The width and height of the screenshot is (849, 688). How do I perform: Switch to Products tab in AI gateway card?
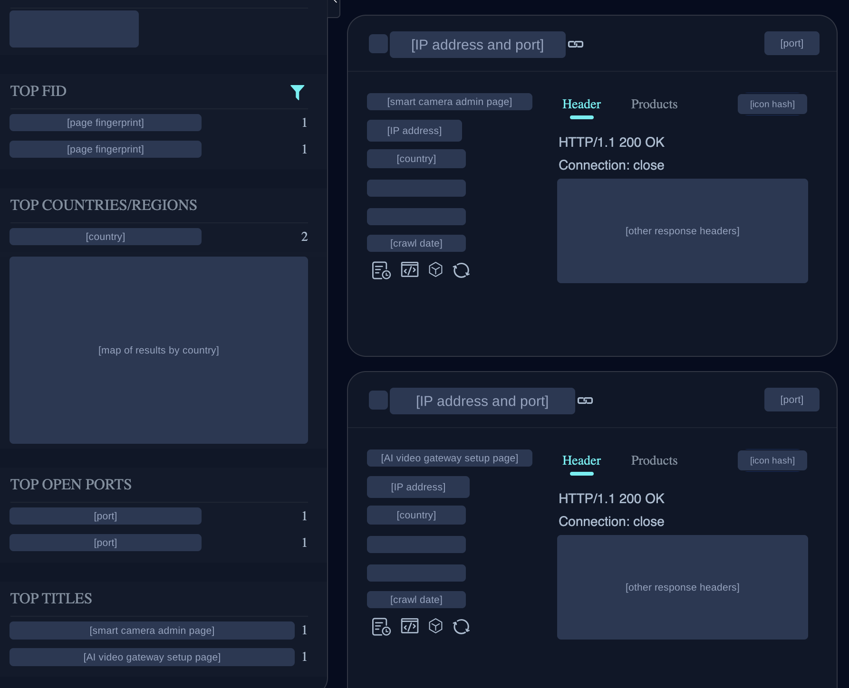[x=654, y=460]
